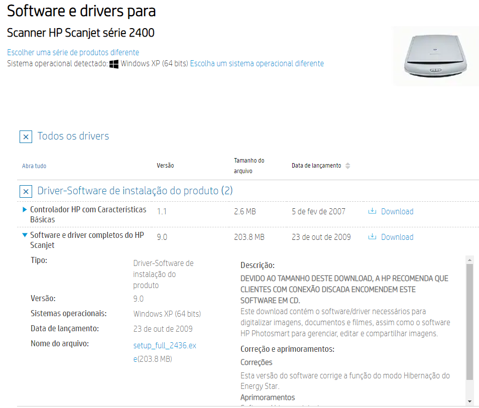
Task: Click the Scanner HP Scanjet série 2400 heading
Action: [x=81, y=33]
